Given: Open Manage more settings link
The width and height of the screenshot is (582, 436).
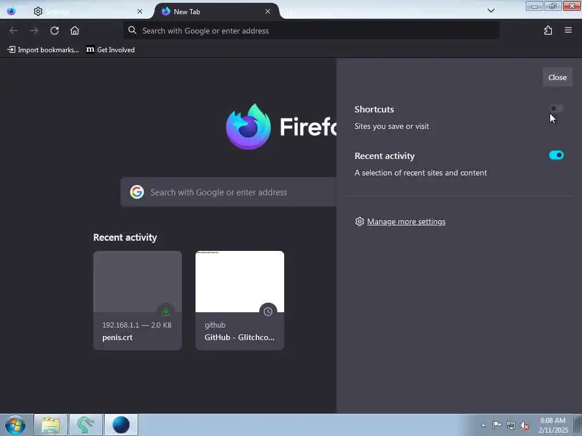Looking at the screenshot, I should pyautogui.click(x=406, y=221).
